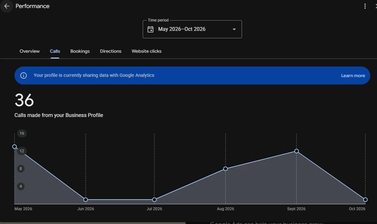377x224 pixels.
Task: Click the 16 y-axis label
Action: click(x=22, y=133)
